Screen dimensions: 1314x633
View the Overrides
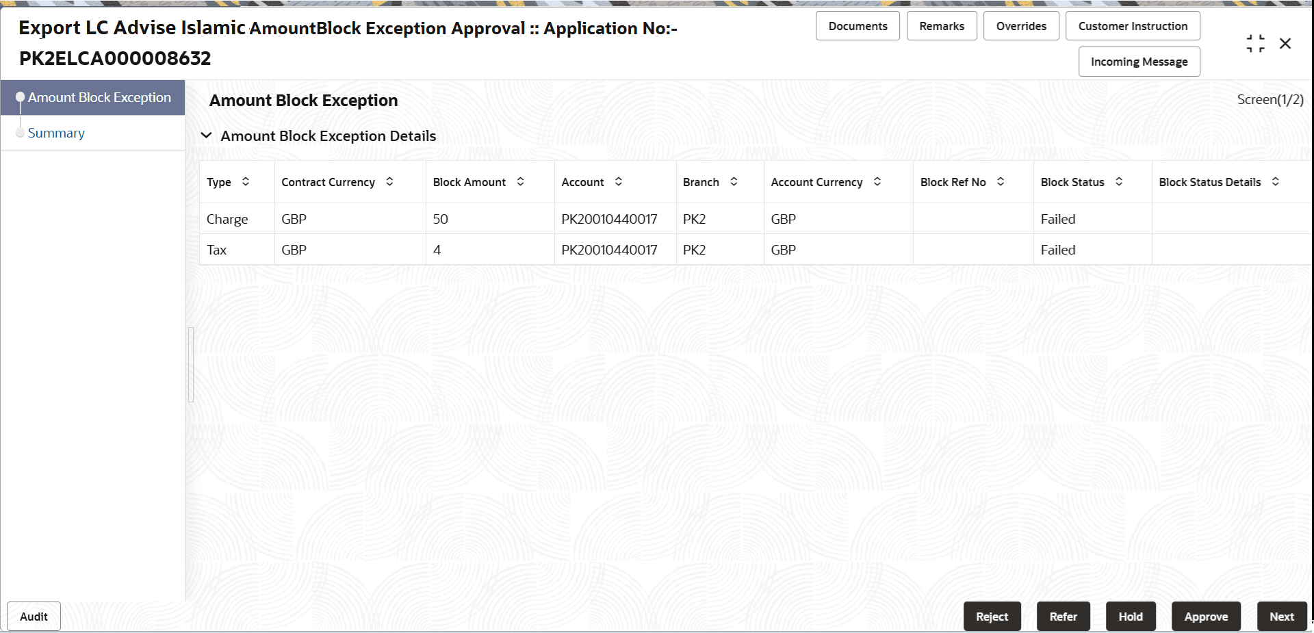click(1021, 26)
